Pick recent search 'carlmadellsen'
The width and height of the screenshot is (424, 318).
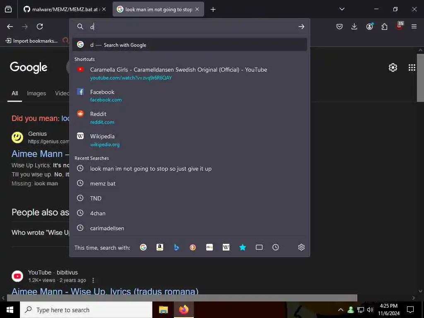(190, 228)
